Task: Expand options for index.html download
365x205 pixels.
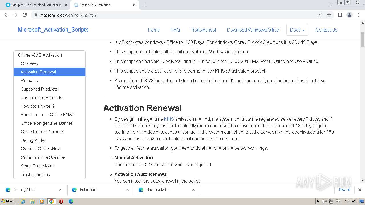Action: pos(127,190)
